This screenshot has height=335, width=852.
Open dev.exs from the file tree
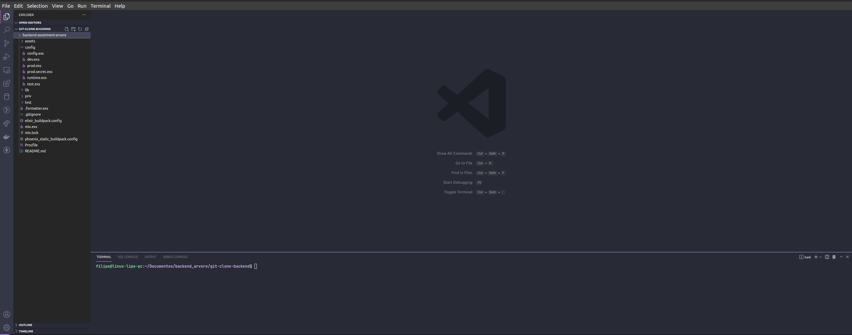[x=33, y=59]
